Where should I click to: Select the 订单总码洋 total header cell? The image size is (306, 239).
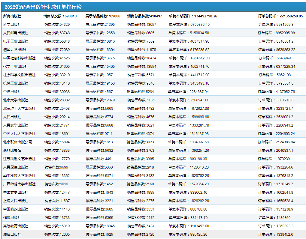click(280, 16)
